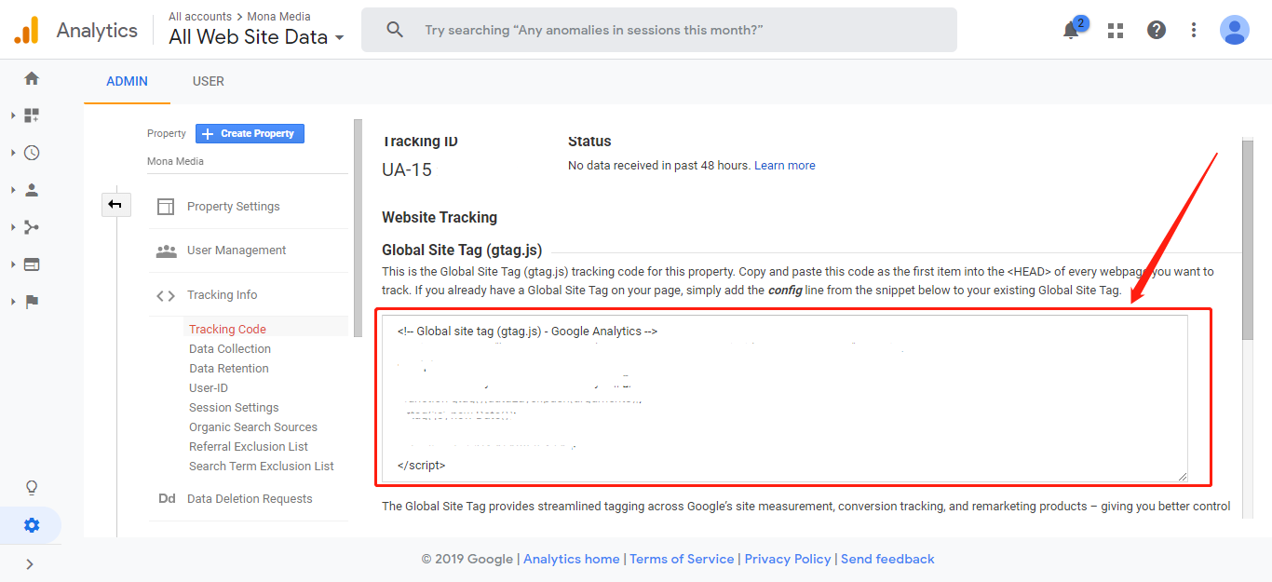
Task: Open the Customization dashboards icon
Action: pyautogui.click(x=32, y=115)
